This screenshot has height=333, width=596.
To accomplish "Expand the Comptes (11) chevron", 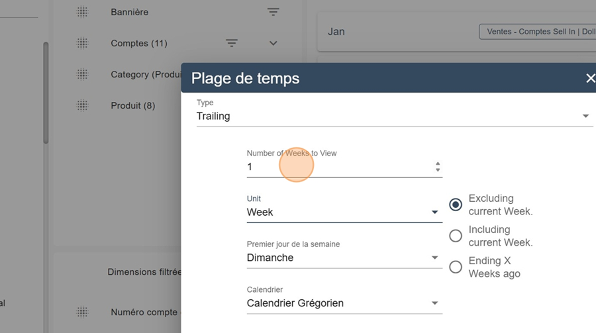I will click(273, 43).
